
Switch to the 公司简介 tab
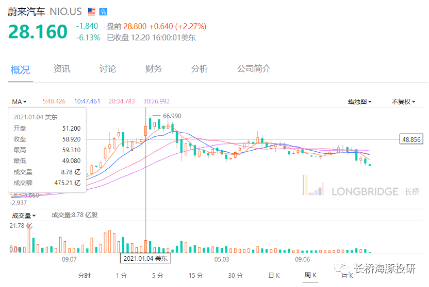coord(254,68)
